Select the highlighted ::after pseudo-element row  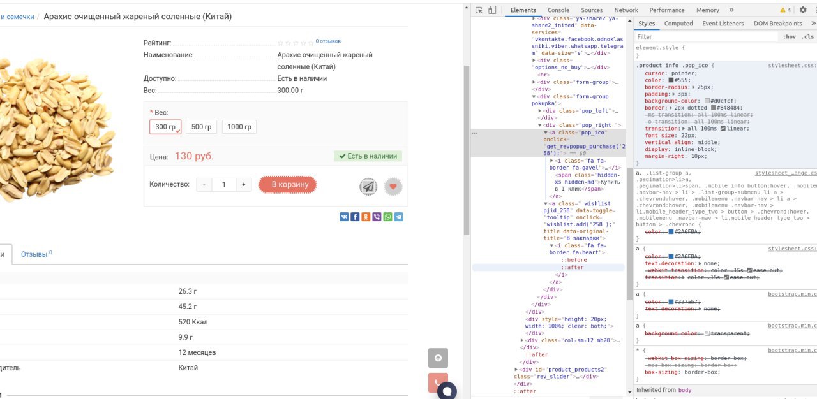pyautogui.click(x=548, y=268)
